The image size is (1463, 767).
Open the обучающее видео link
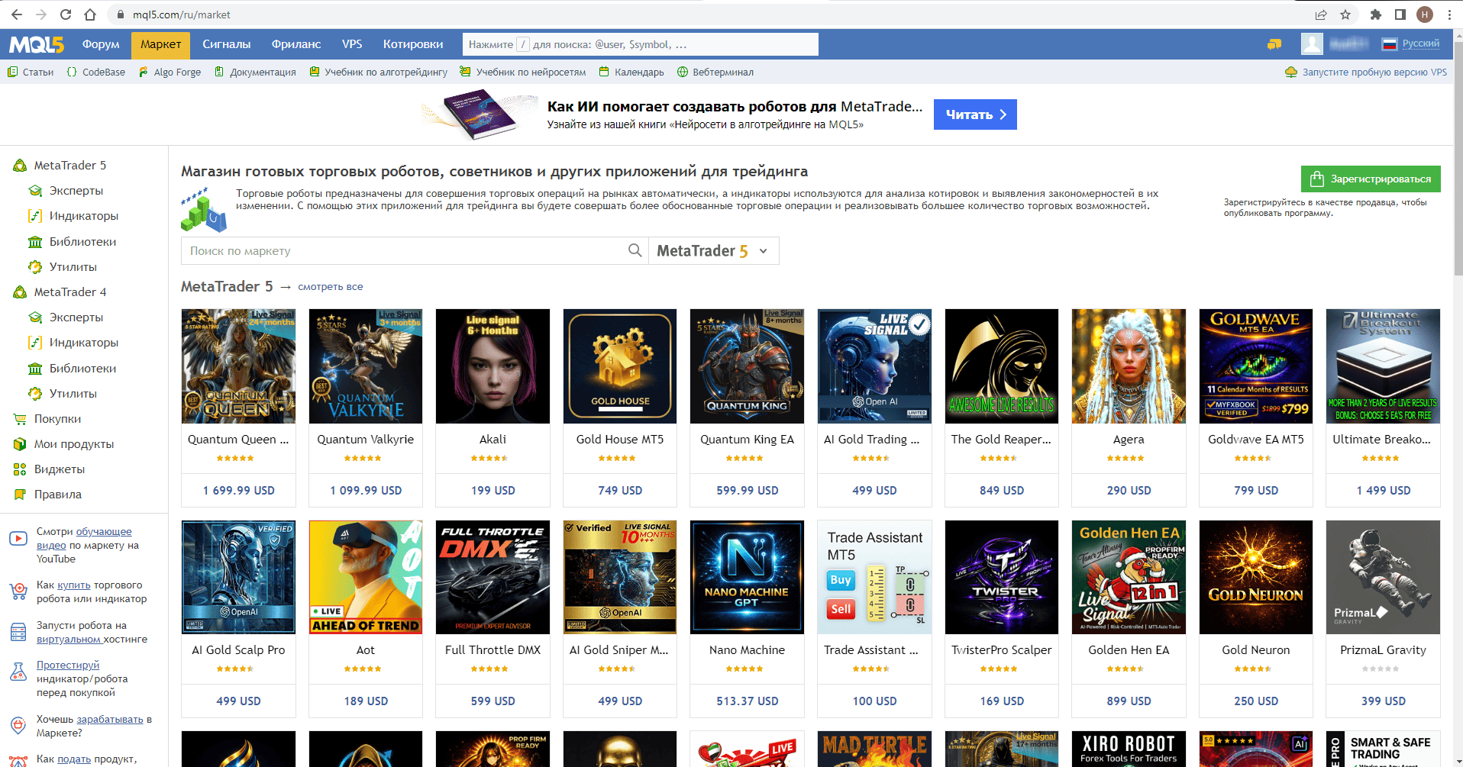click(84, 539)
